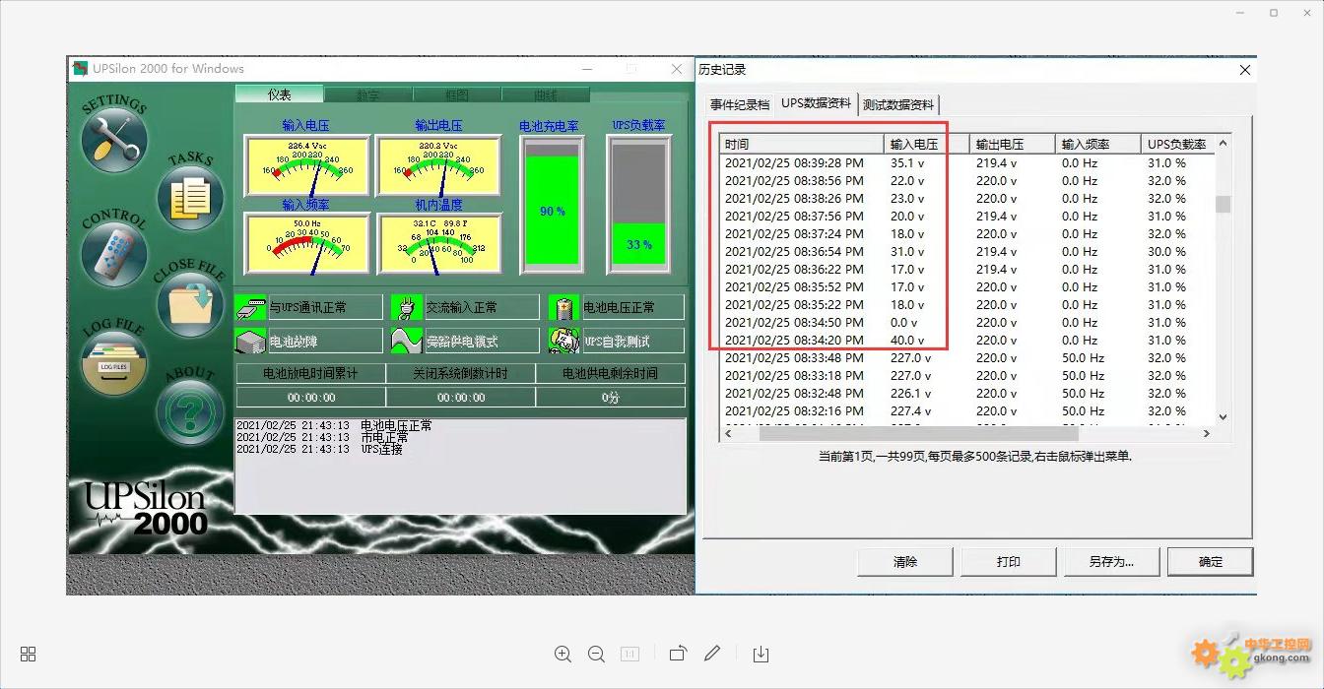Viewport: 1324px width, 689px height.
Task: Click the 打印 button
Action: [1009, 562]
